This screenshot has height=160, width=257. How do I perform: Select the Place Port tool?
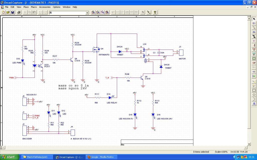[254, 63]
